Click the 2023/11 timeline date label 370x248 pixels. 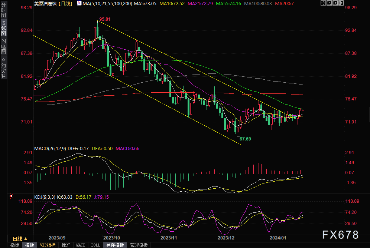(169, 238)
